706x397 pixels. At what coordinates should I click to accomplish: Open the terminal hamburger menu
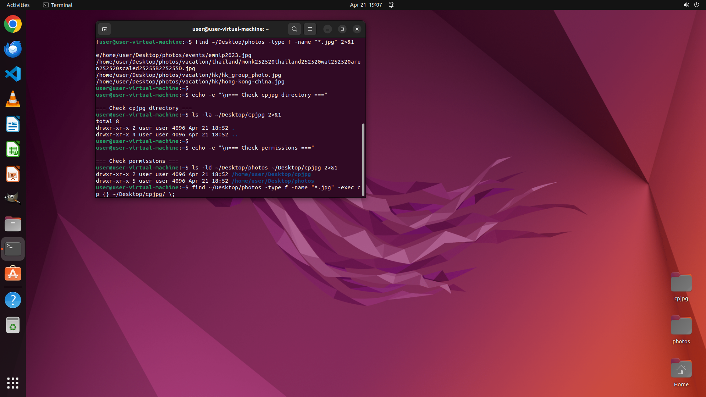tap(310, 29)
